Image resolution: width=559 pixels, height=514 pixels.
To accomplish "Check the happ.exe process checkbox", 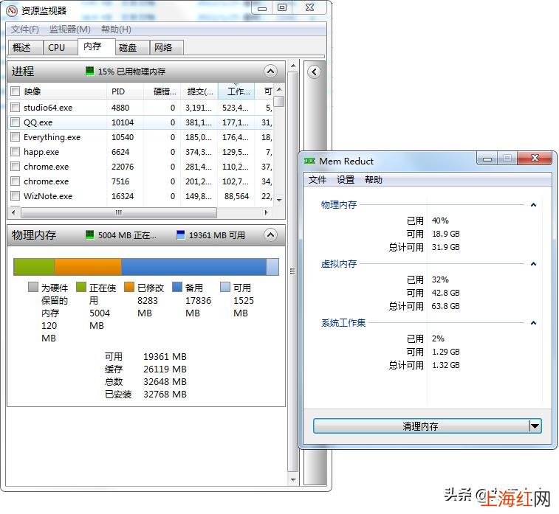I will 15,152.
